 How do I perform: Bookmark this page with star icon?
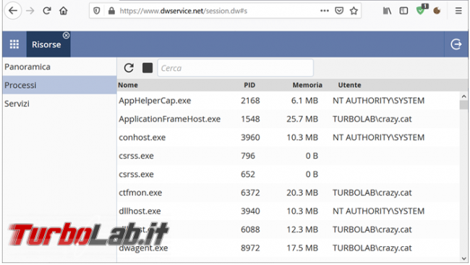[x=354, y=11]
